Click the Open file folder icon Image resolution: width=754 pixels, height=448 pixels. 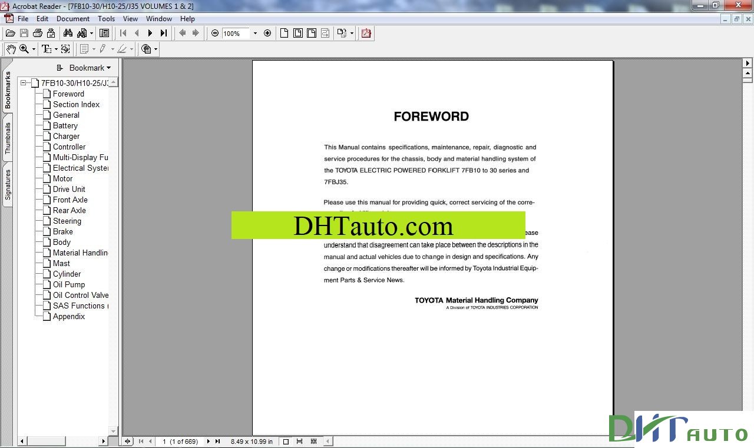click(10, 33)
